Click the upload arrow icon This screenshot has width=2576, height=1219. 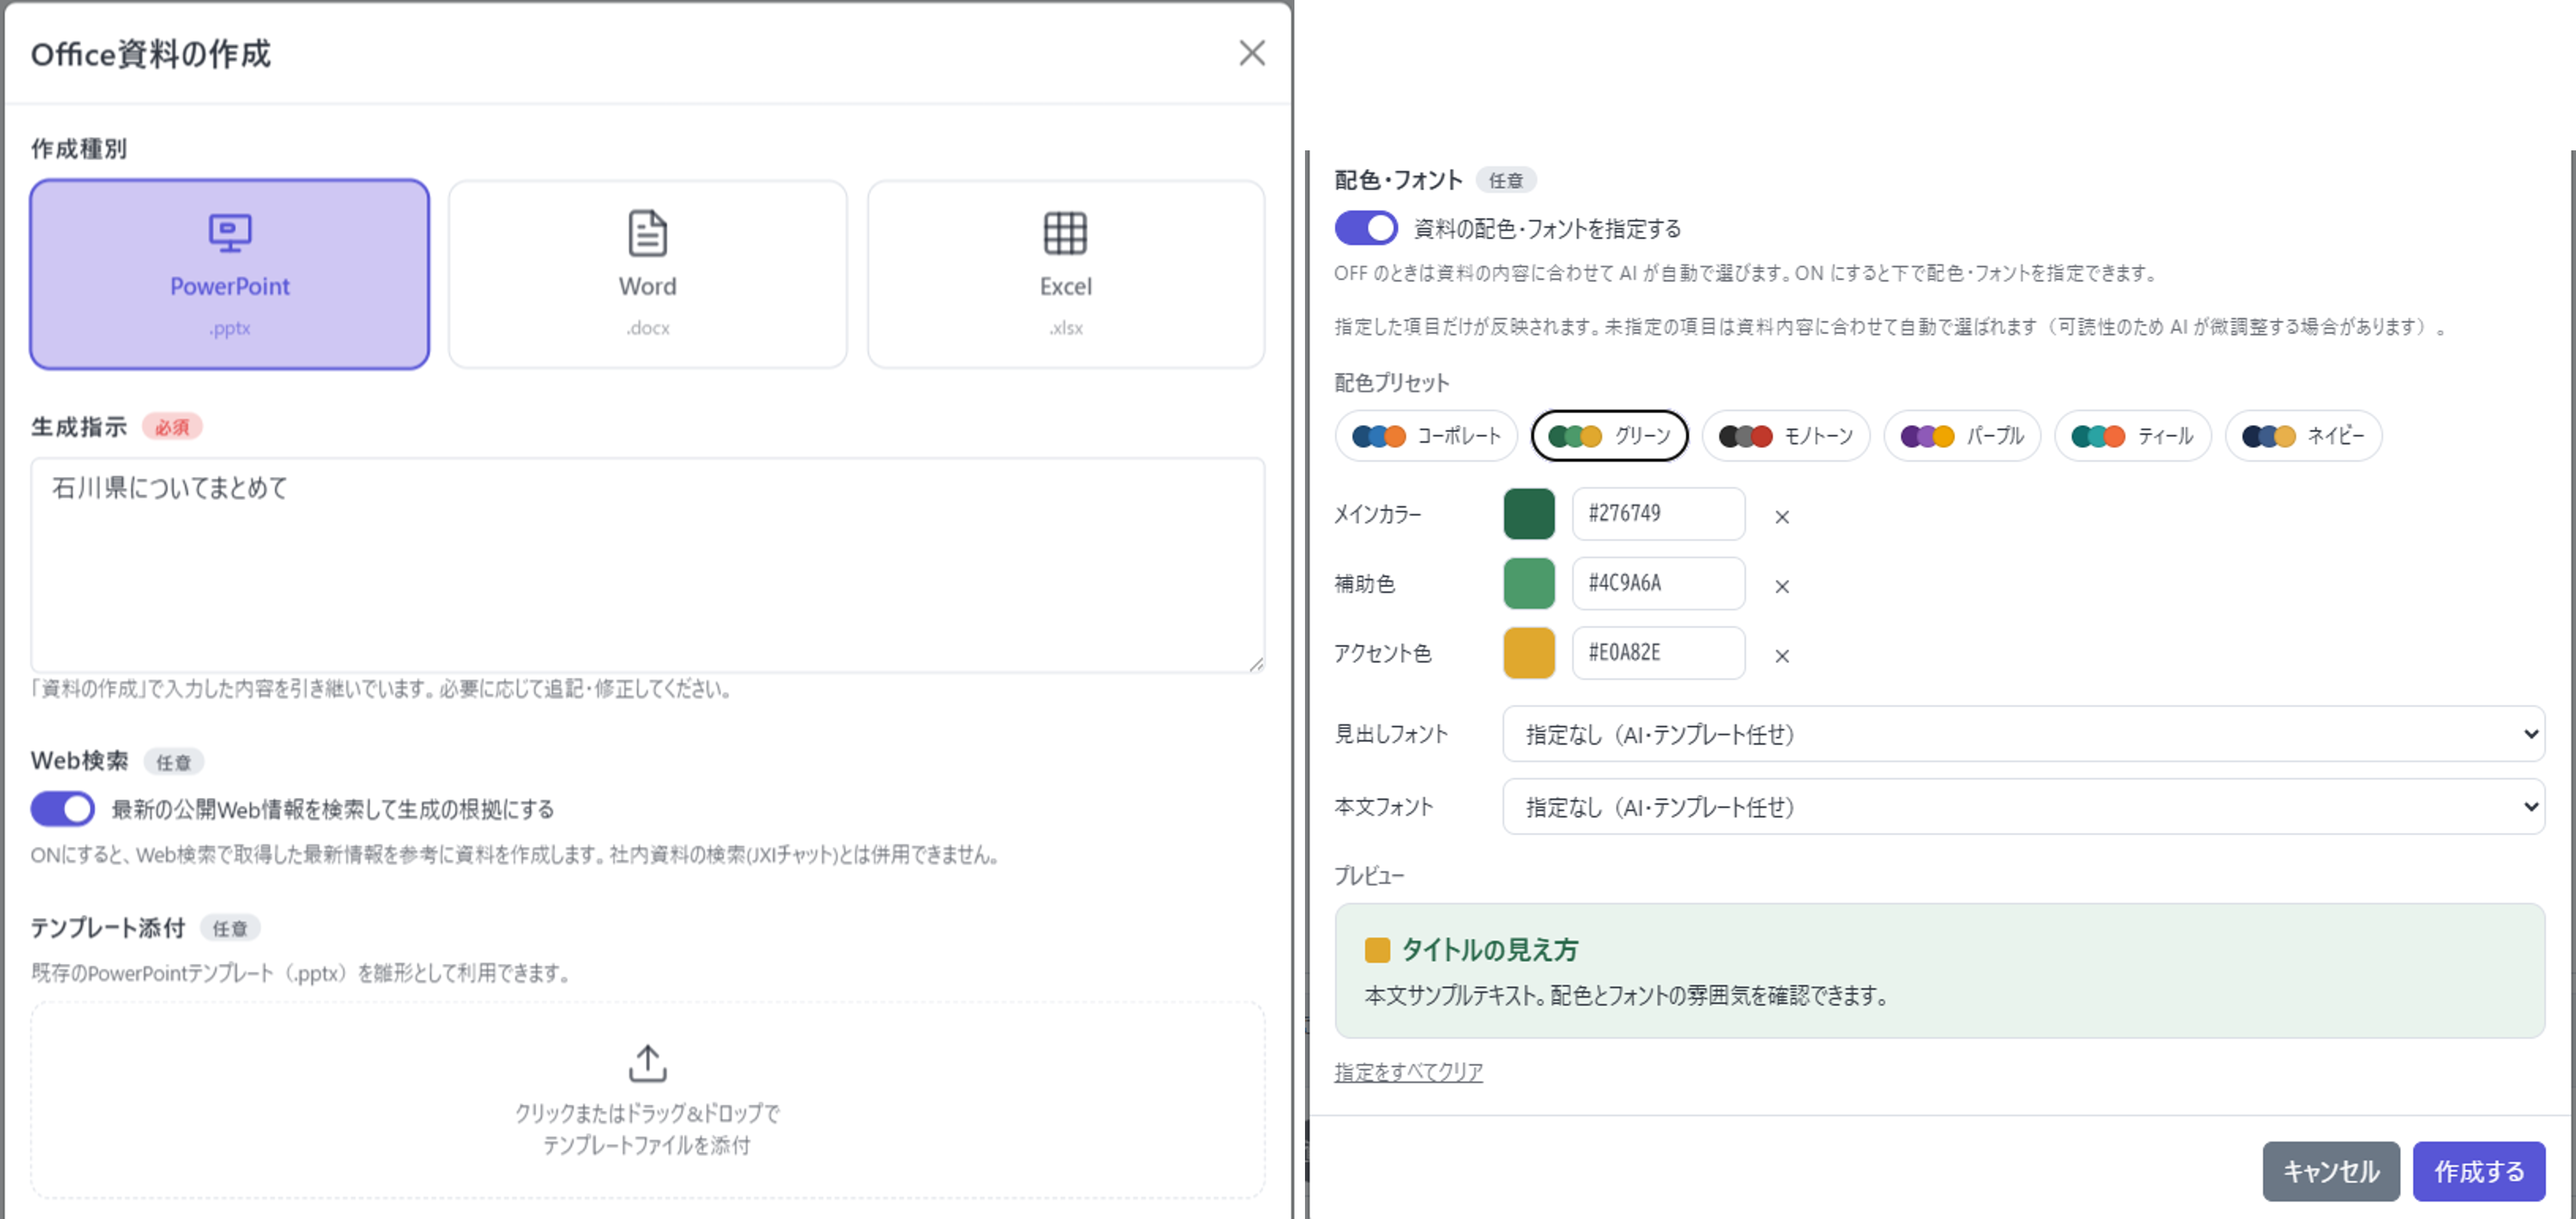point(647,1063)
